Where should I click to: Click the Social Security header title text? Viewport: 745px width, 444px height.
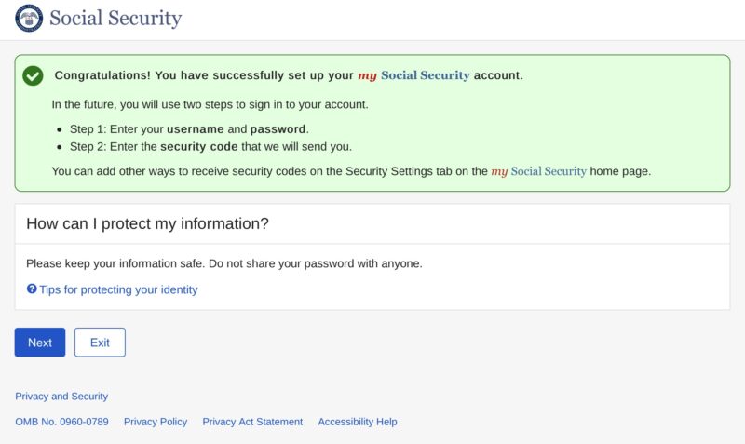(115, 18)
